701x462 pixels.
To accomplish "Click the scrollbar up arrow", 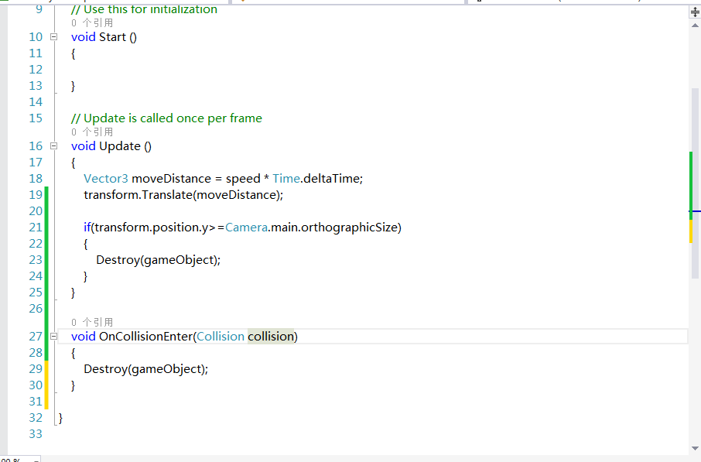I will pos(694,24).
